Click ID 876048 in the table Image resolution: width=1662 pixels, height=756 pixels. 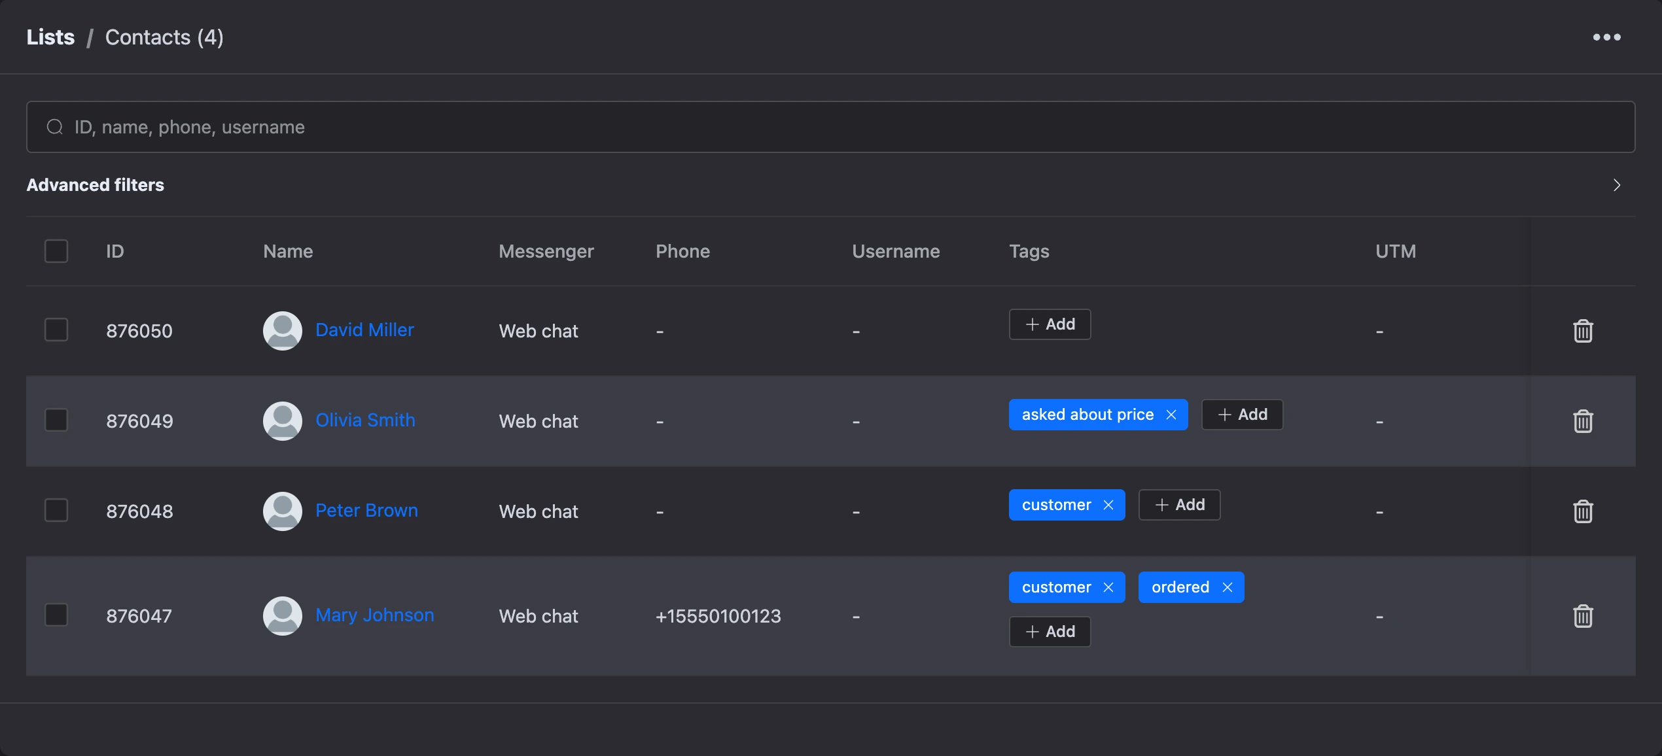(139, 511)
